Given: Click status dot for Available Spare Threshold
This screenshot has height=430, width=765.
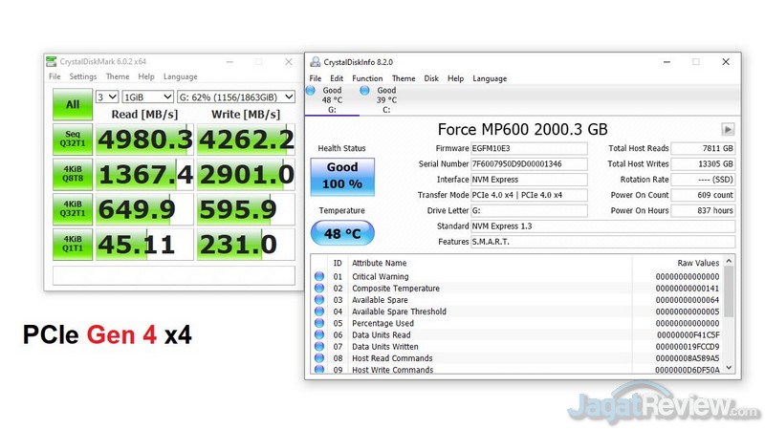Looking at the screenshot, I should [319, 312].
